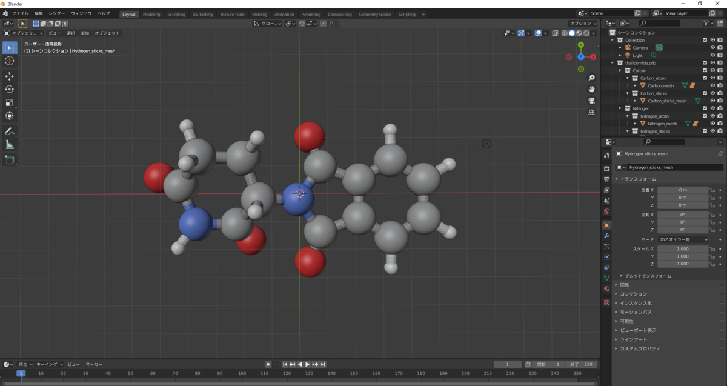Image resolution: width=727 pixels, height=386 pixels.
Task: Open the Tool properties tab
Action: [x=606, y=156]
